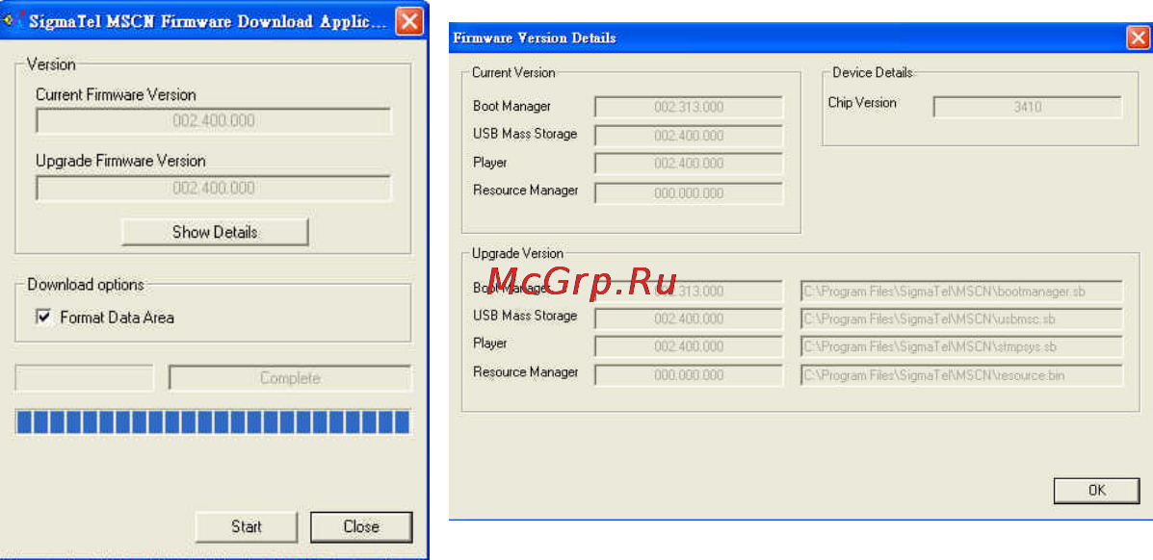Click the Show Details button

pyautogui.click(x=215, y=232)
